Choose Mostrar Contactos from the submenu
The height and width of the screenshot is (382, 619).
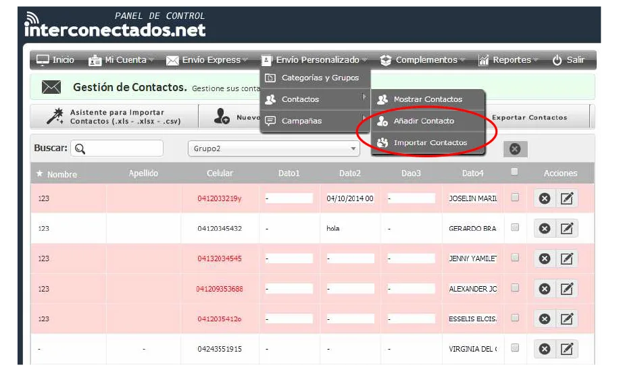coord(428,99)
